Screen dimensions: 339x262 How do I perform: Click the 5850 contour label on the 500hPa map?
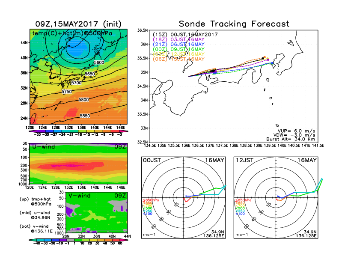(85, 116)
